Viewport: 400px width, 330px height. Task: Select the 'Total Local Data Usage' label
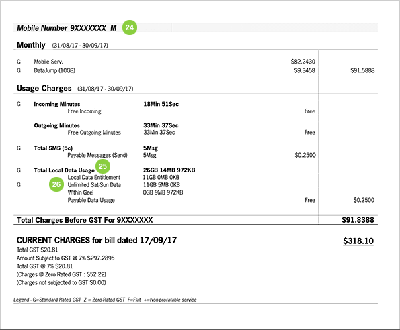(65, 170)
